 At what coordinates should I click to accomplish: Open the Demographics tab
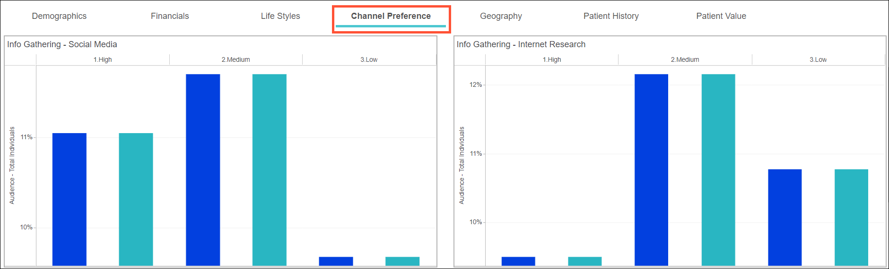click(x=59, y=16)
